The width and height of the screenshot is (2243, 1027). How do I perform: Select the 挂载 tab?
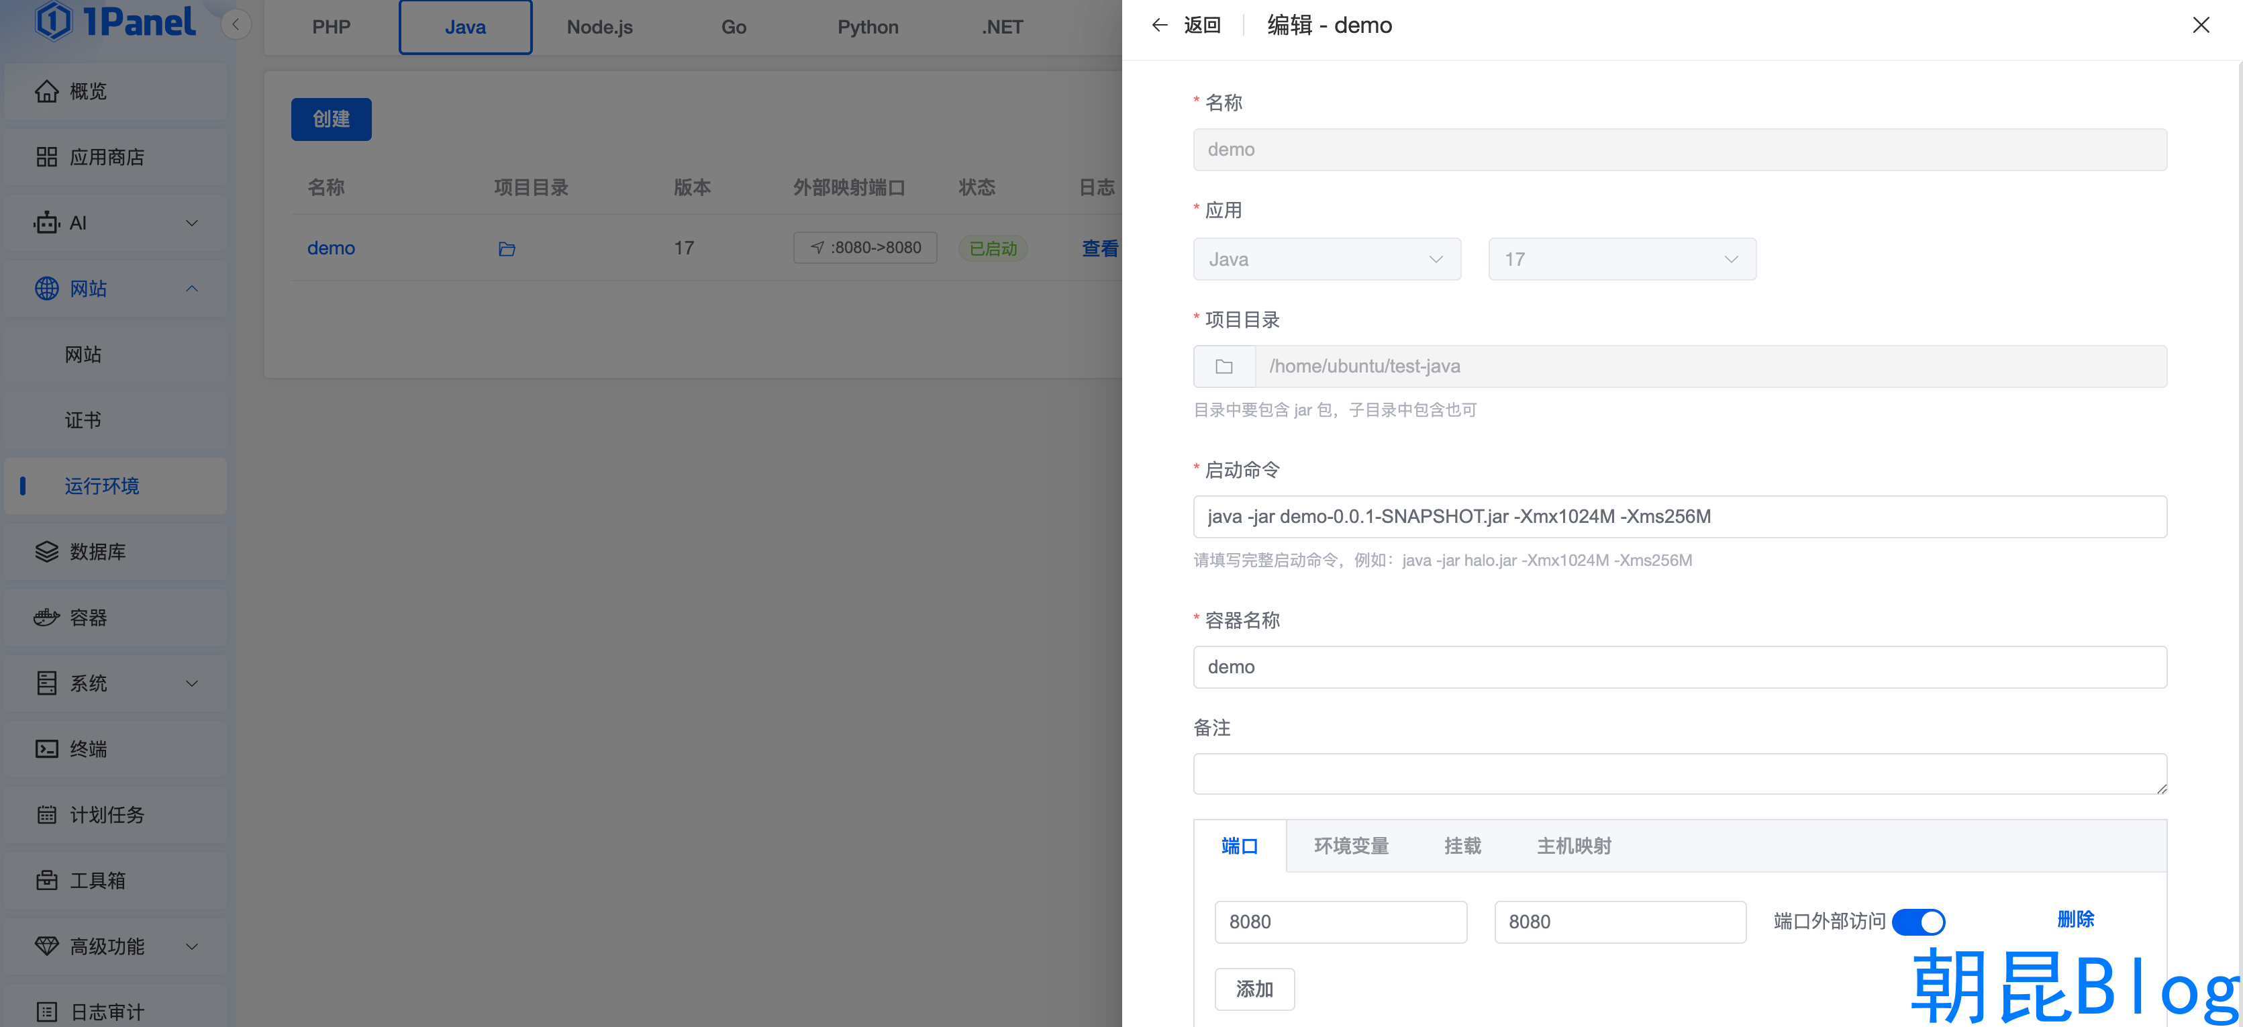tap(1463, 846)
